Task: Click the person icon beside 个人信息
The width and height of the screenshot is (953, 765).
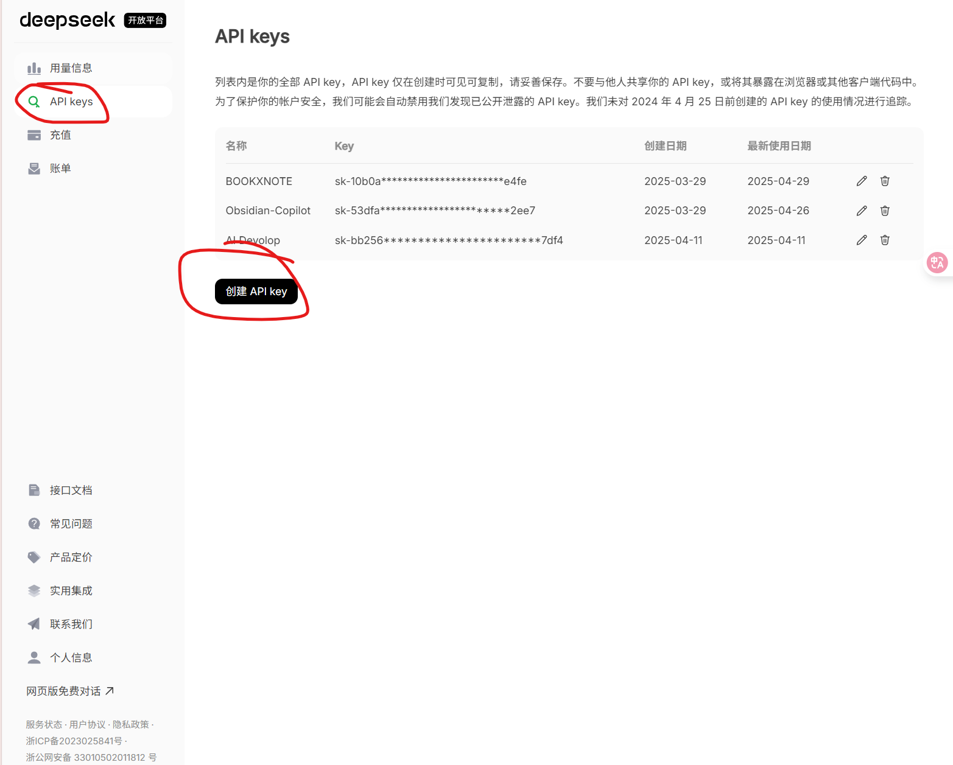Action: pos(34,657)
